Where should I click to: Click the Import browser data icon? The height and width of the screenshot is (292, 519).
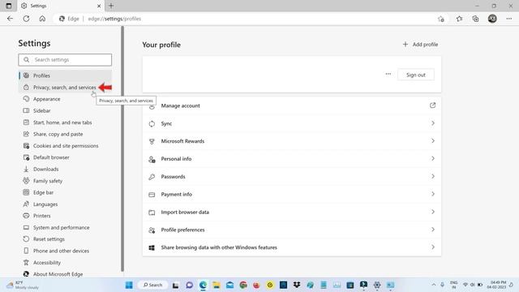152,213
